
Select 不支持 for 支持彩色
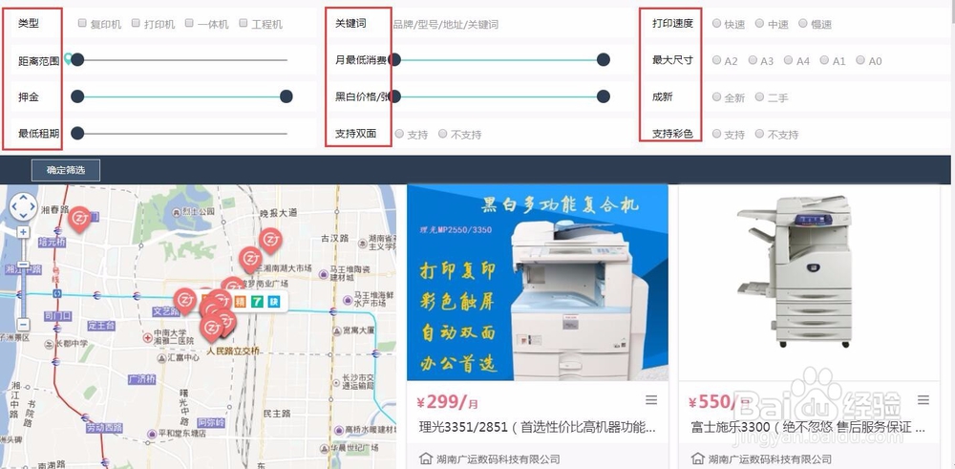click(x=759, y=134)
